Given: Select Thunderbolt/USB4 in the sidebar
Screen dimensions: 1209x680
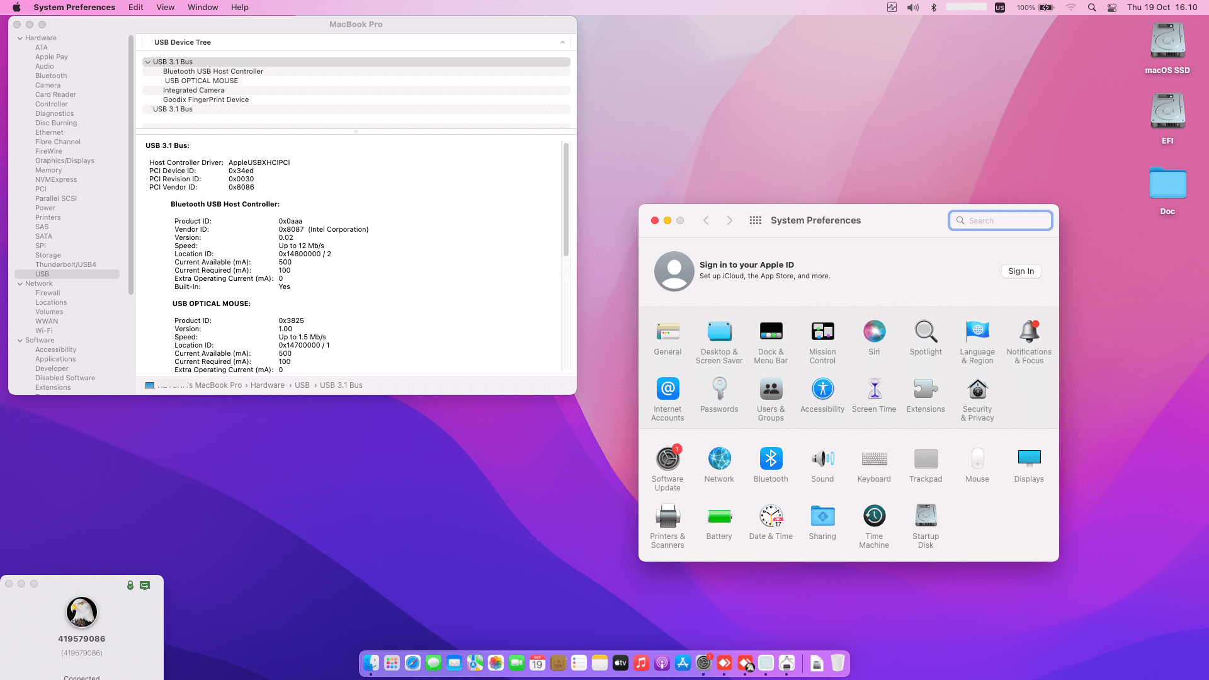Looking at the screenshot, I should click(x=65, y=265).
